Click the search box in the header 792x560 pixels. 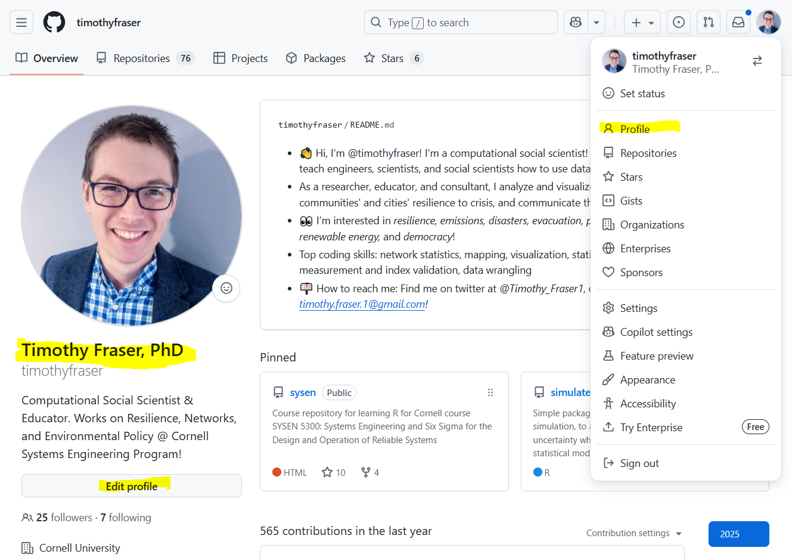tap(461, 23)
